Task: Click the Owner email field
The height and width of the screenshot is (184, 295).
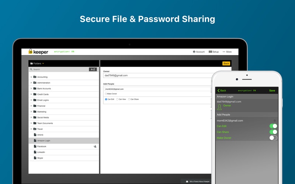Action: pyautogui.click(x=158, y=75)
